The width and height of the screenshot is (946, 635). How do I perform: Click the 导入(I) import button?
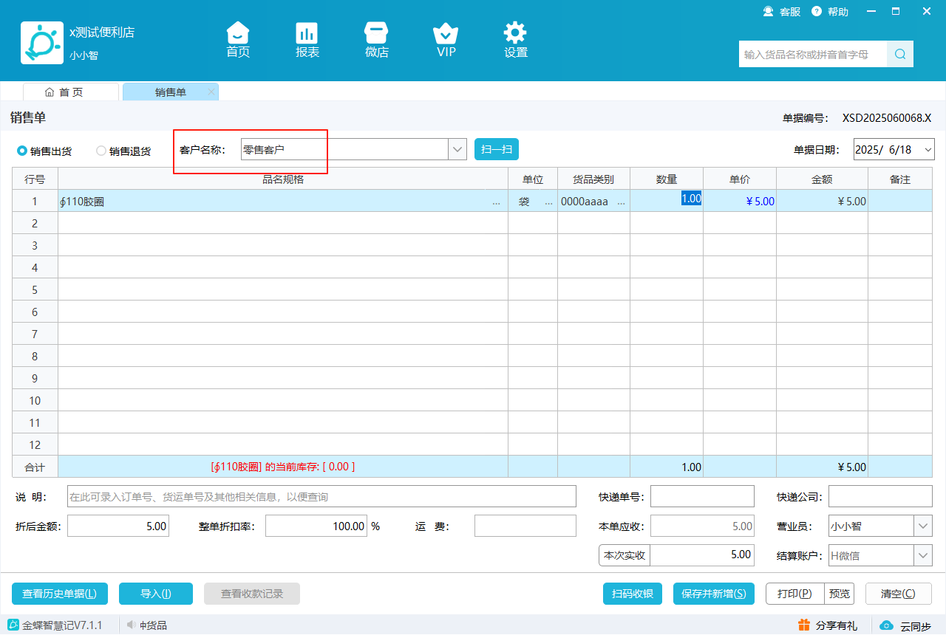(x=156, y=594)
